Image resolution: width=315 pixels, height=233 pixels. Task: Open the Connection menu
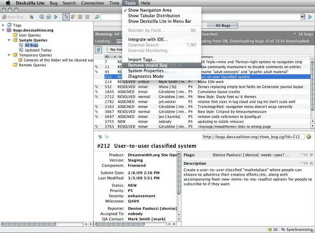(93, 3)
